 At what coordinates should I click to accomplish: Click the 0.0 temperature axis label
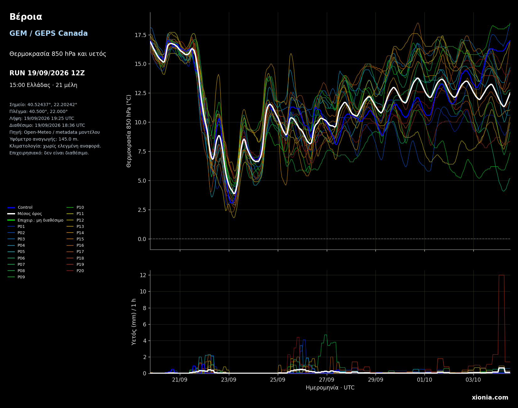pos(142,239)
